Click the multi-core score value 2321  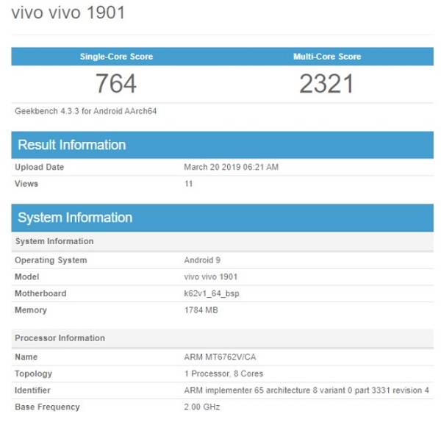[x=326, y=84]
